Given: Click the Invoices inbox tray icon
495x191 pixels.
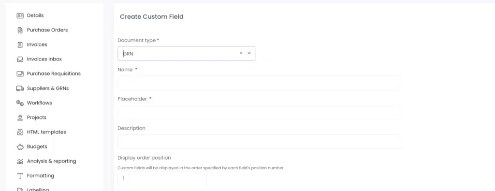Looking at the screenshot, I should 20,59.
